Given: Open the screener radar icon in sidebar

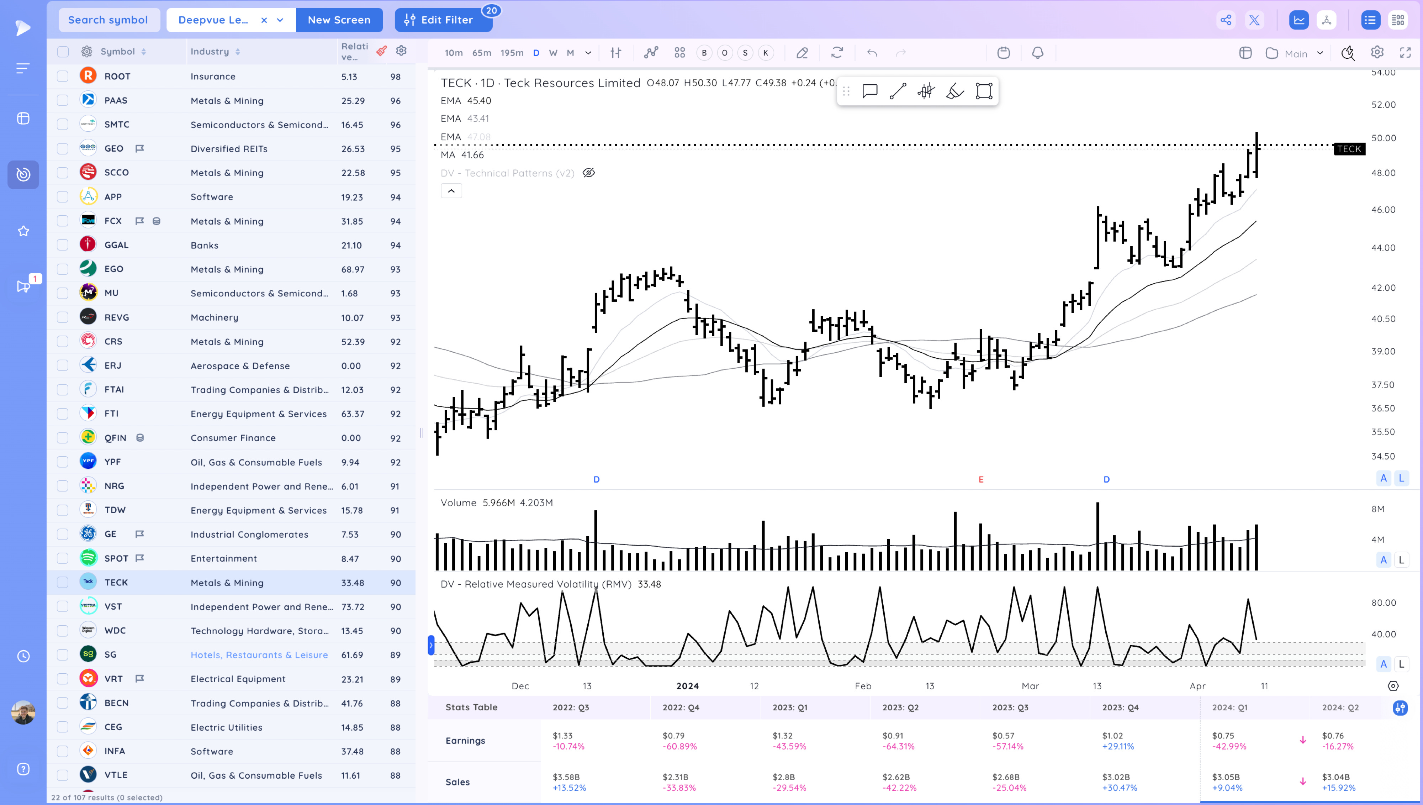Looking at the screenshot, I should click(23, 175).
